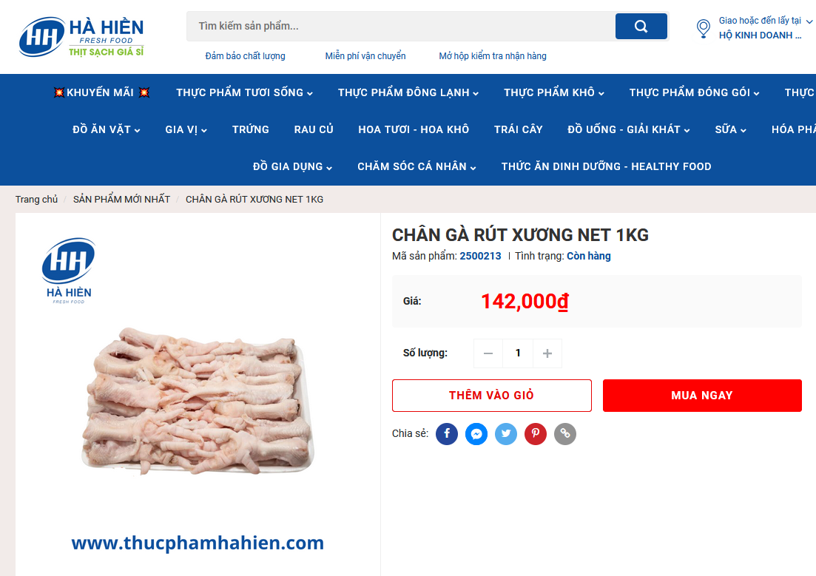816x576 pixels.
Task: Go to Trái Cây category
Action: (519, 129)
